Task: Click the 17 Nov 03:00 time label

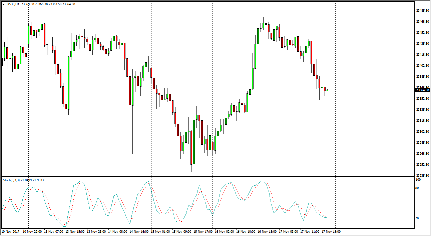Action: point(289,231)
